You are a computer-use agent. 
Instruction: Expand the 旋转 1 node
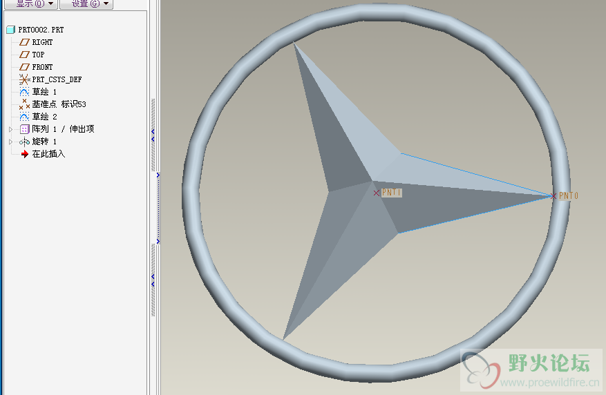[x=11, y=142]
